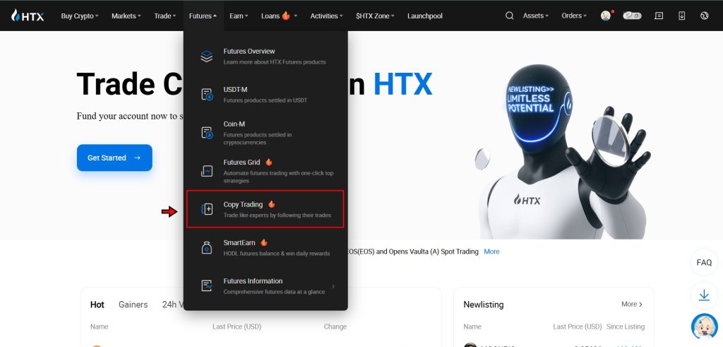The width and height of the screenshot is (723, 347).
Task: Switch to the Hot tab
Action: point(97,305)
